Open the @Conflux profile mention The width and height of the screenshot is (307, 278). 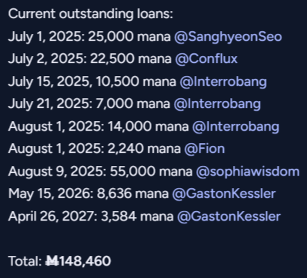pyautogui.click(x=206, y=59)
